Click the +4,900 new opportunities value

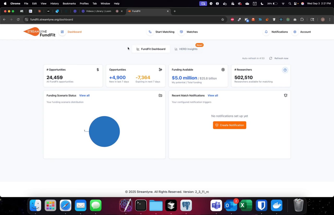pos(117,77)
